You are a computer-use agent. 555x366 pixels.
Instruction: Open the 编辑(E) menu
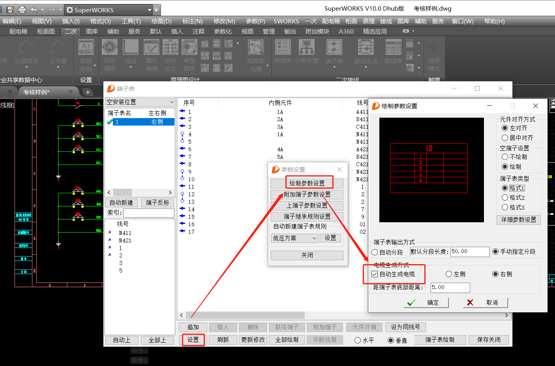tap(12, 21)
